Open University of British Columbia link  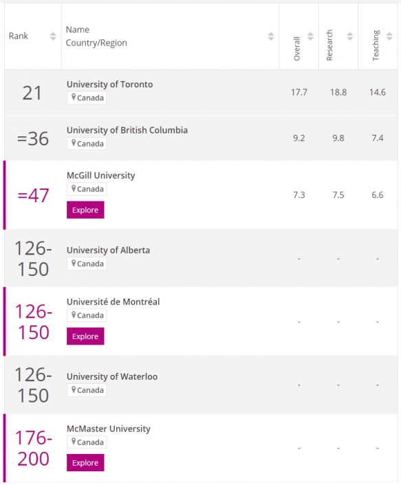pos(127,130)
